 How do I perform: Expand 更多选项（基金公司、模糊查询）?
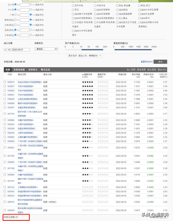coord(85,56)
